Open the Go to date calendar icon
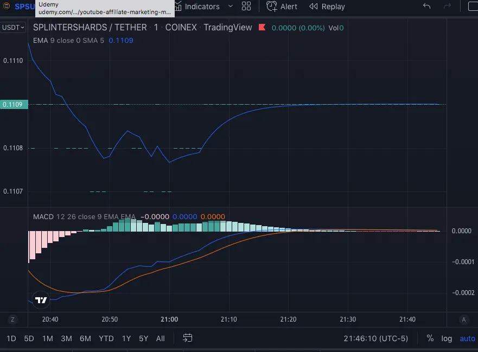 click(188, 338)
